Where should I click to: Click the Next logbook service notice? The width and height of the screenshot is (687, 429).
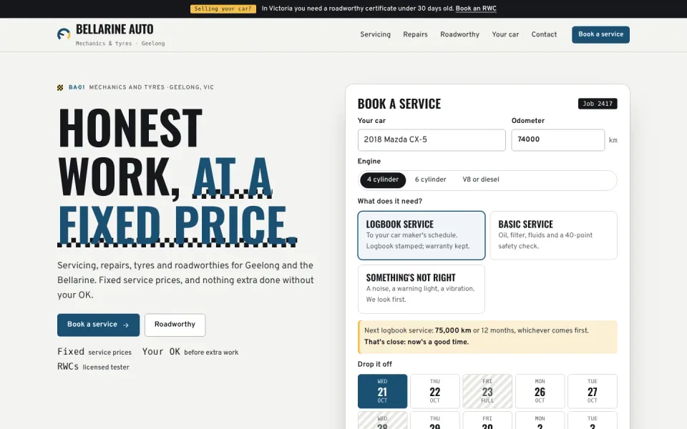click(487, 337)
